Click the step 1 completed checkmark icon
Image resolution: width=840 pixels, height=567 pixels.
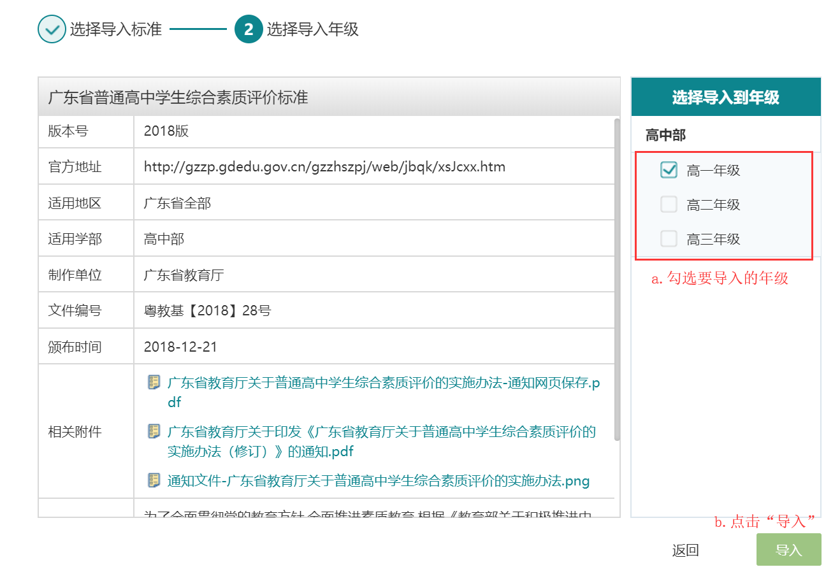(52, 29)
